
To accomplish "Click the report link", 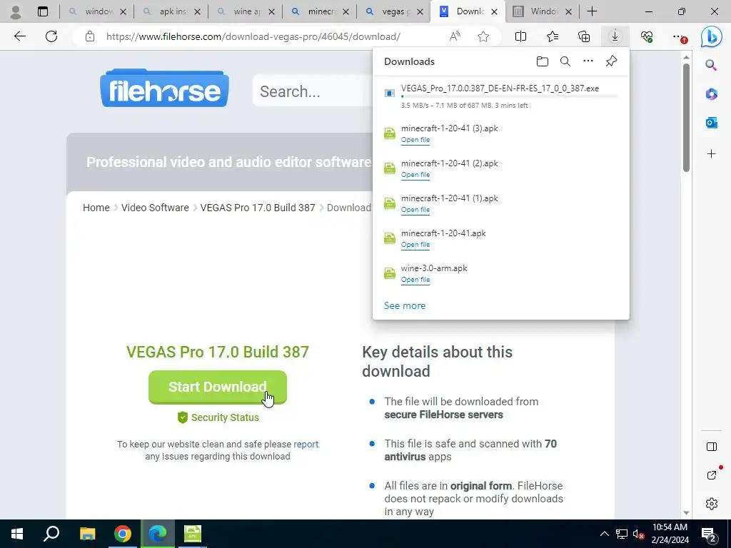I will 306,444.
